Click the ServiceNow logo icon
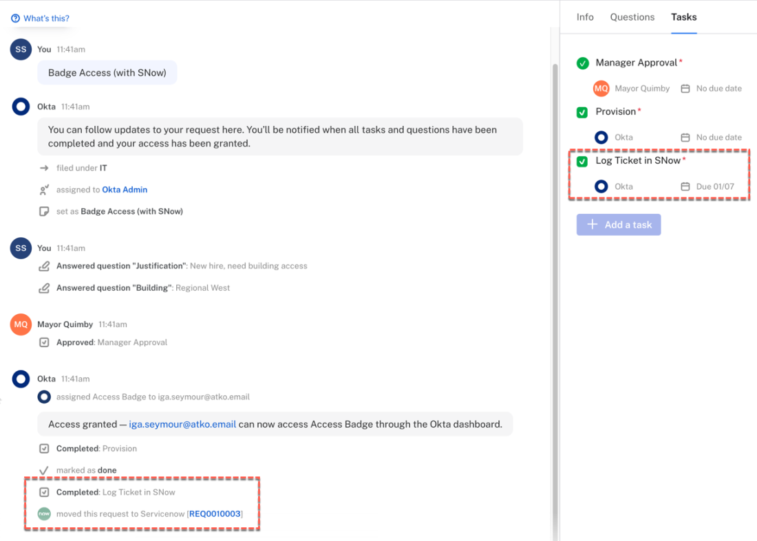 pos(44,514)
